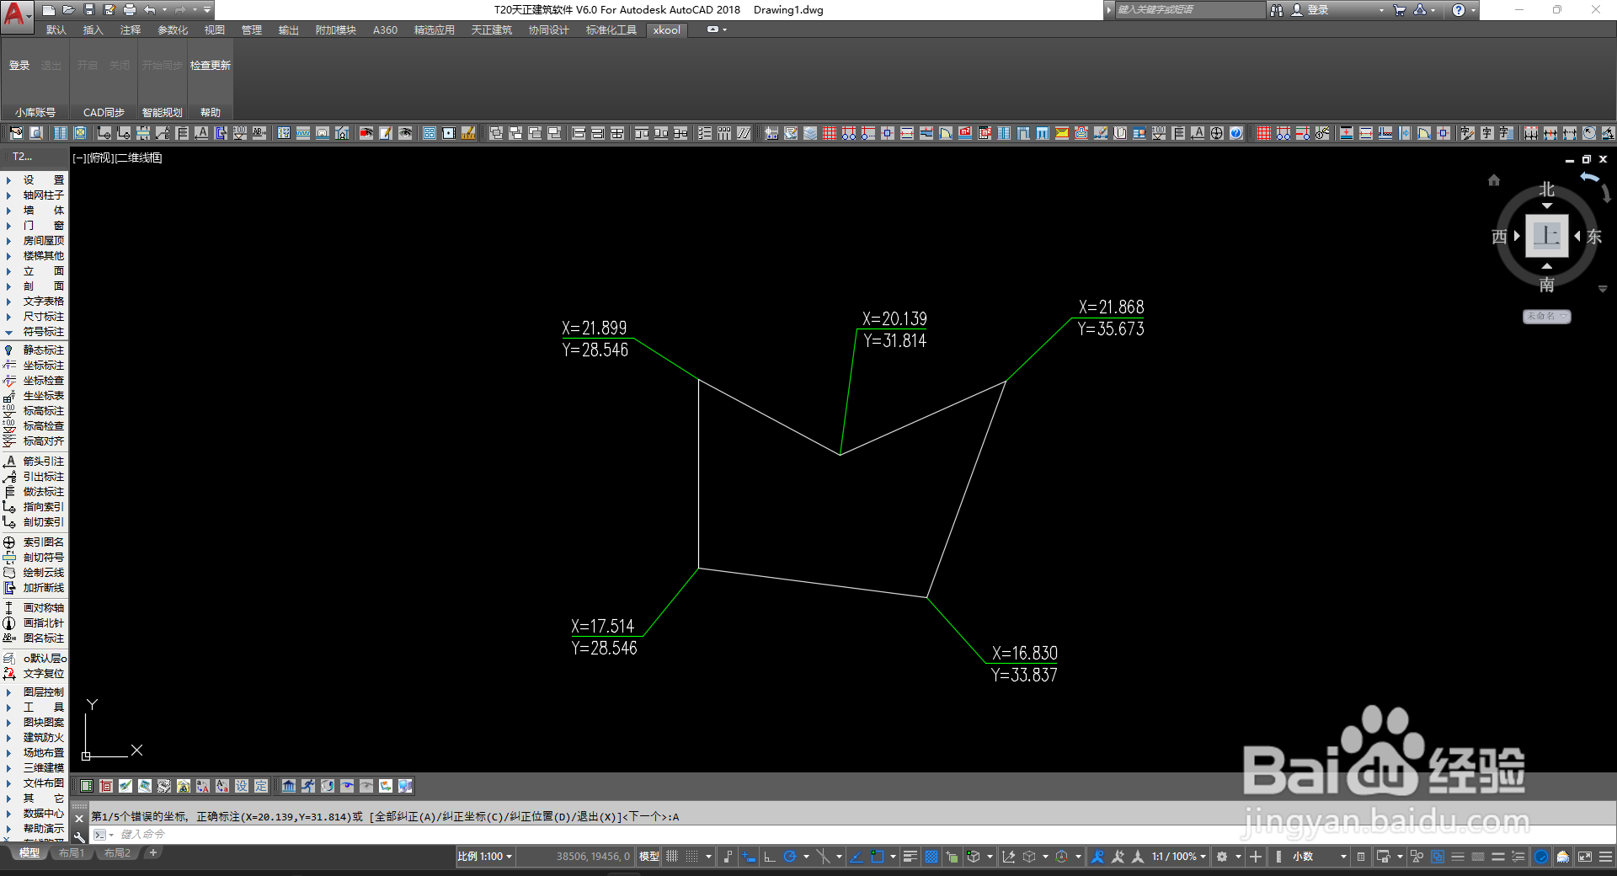This screenshot has width=1617, height=876.
Task: Select the 加折断线 break line tool
Action: [x=35, y=588]
